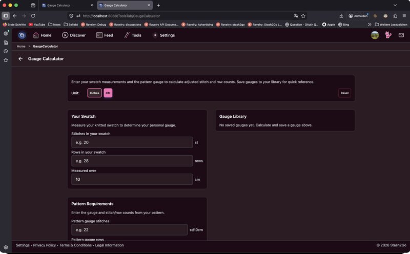This screenshot has height=254, width=410.
Task: Toggle the browser sidebar button
Action: coord(6,16)
